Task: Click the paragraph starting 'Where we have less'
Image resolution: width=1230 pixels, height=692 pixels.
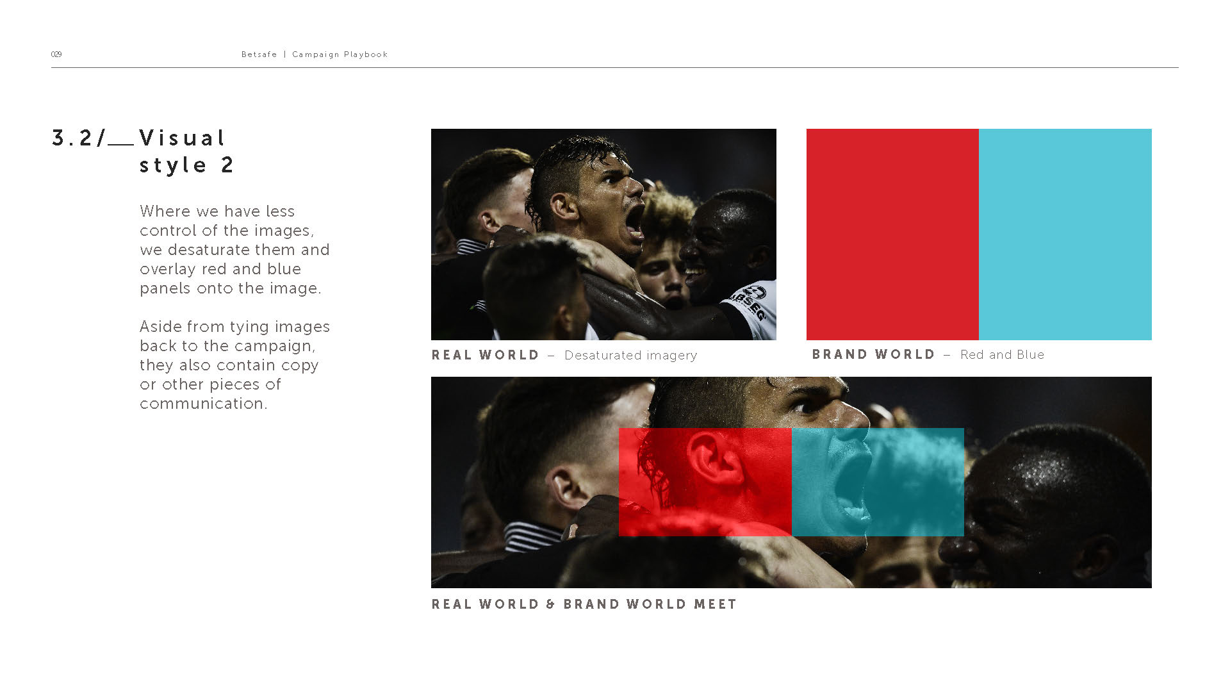Action: (235, 250)
